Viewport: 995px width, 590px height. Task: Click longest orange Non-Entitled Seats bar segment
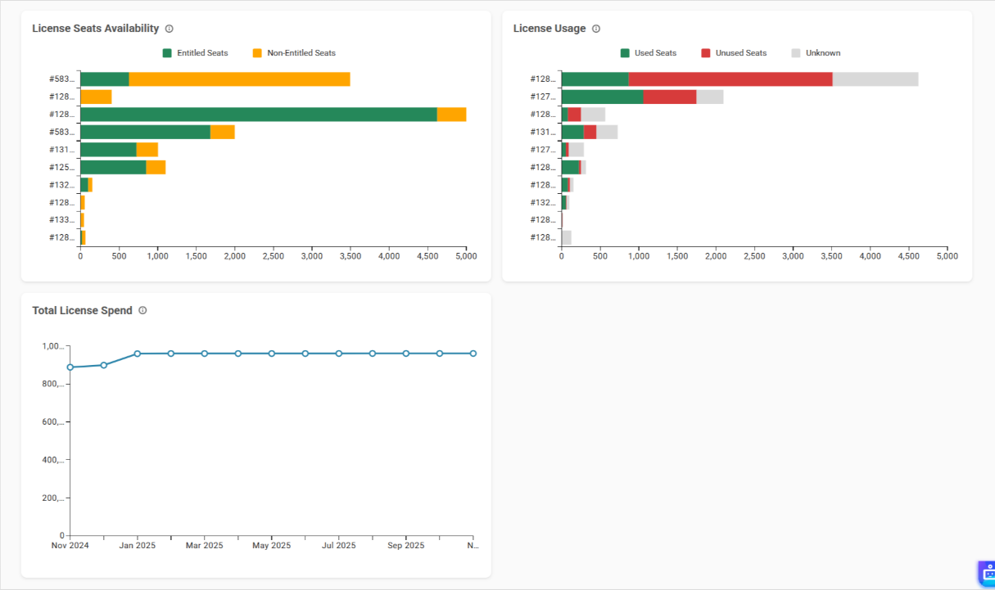coord(239,79)
